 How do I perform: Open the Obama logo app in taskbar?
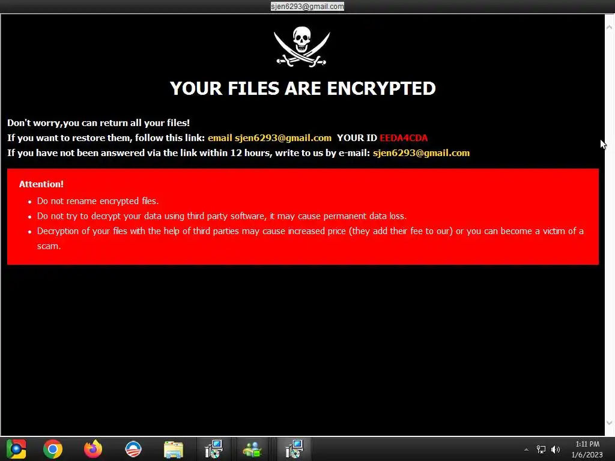(x=133, y=449)
